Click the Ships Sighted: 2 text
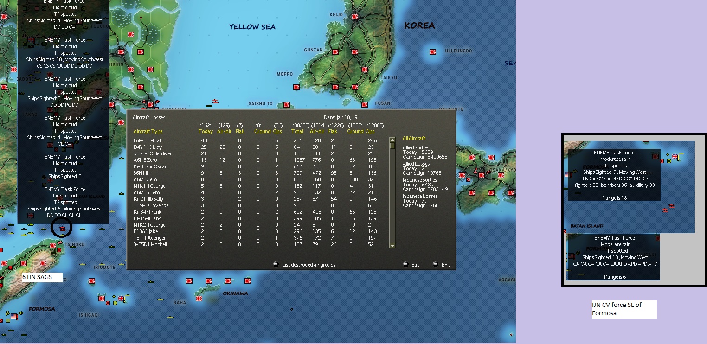Viewport: 707px width, 344px height. click(x=64, y=176)
